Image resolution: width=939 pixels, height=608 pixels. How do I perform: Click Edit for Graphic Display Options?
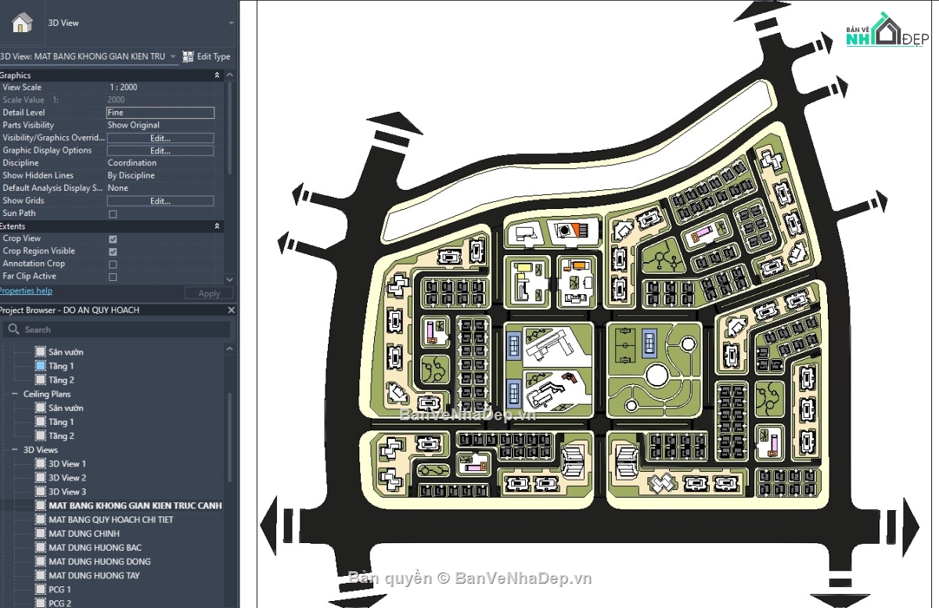[x=160, y=150]
